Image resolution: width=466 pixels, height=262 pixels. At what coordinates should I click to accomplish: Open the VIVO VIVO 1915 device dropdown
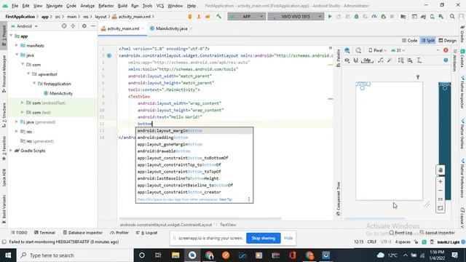(x=296, y=17)
